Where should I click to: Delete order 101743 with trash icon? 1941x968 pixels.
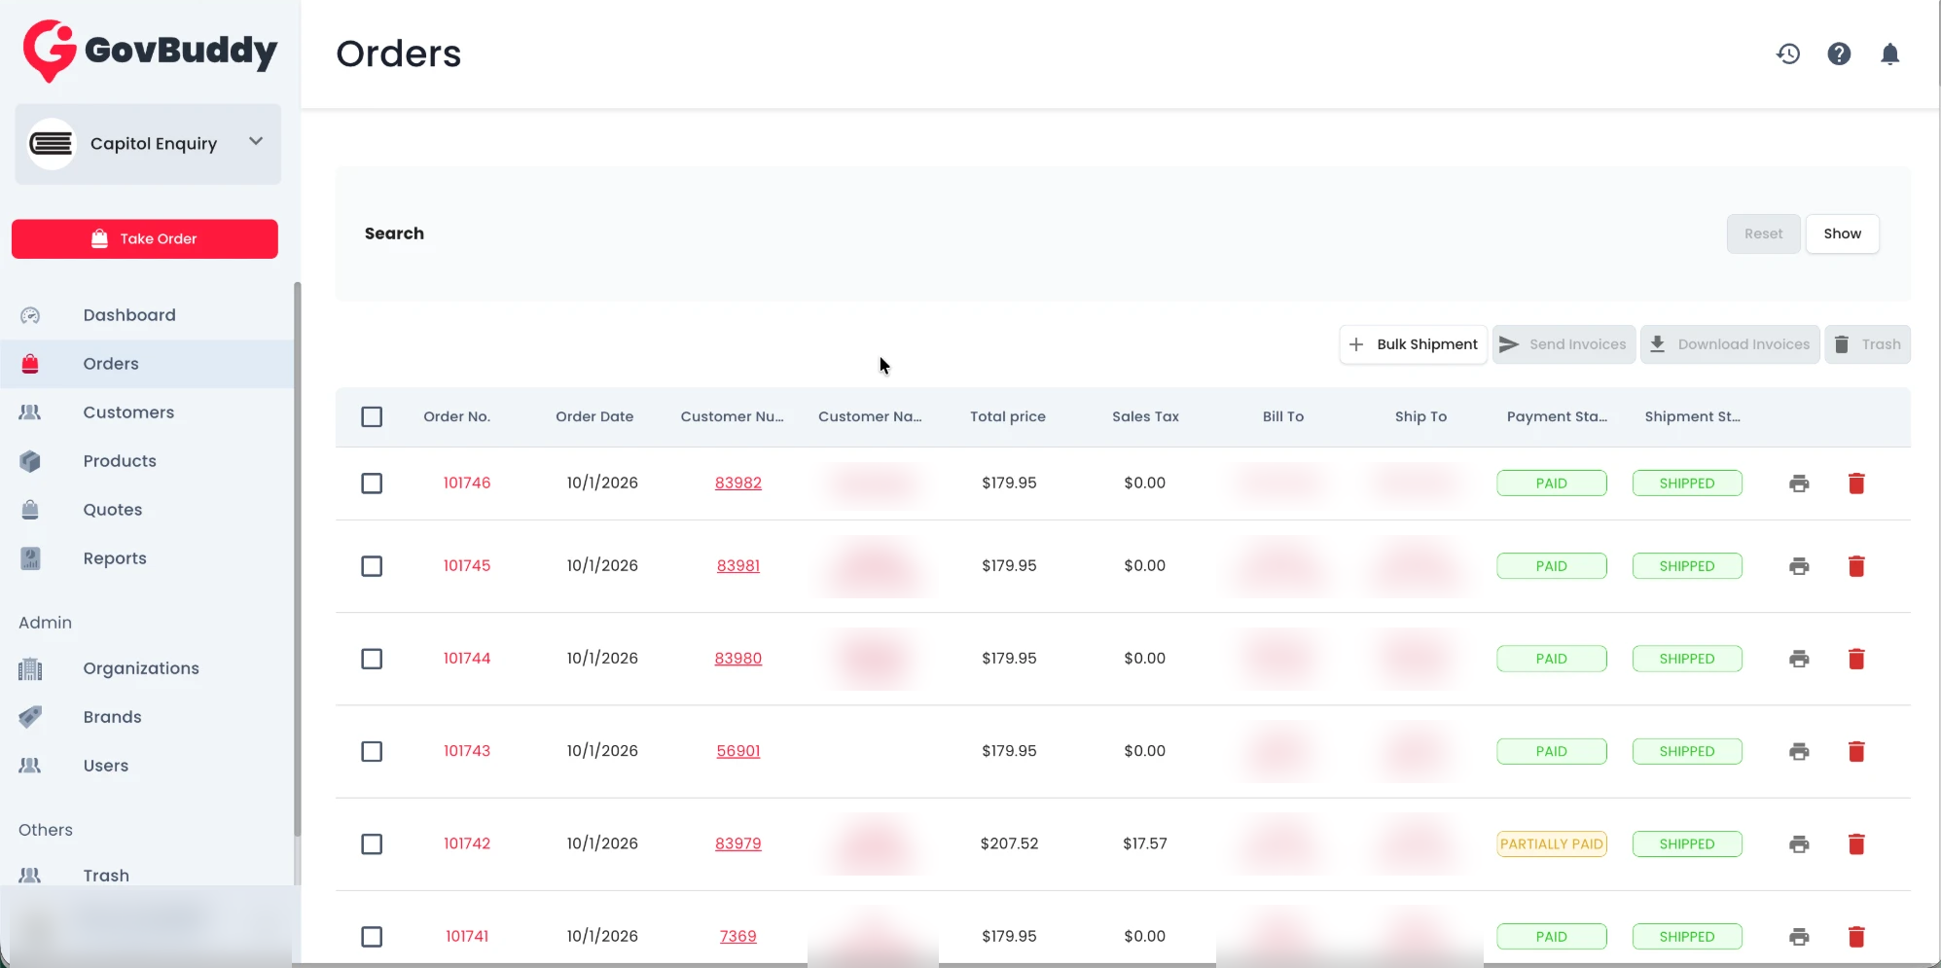[x=1856, y=751]
